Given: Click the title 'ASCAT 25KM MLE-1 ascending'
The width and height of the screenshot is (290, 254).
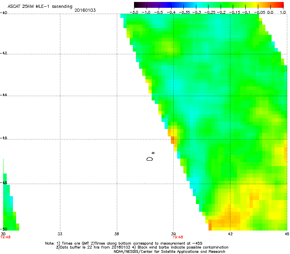Looking at the screenshot, I should tap(40, 6).
